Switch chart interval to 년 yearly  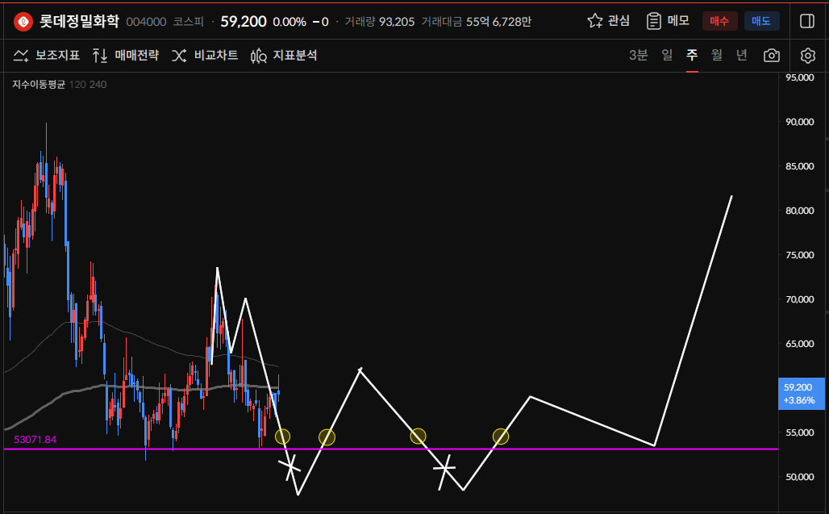coord(742,55)
